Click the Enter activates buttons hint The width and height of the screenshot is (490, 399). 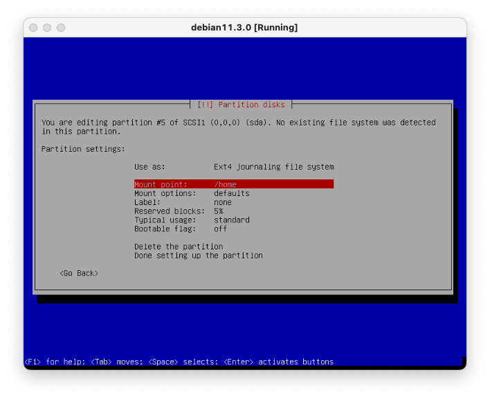(x=278, y=362)
